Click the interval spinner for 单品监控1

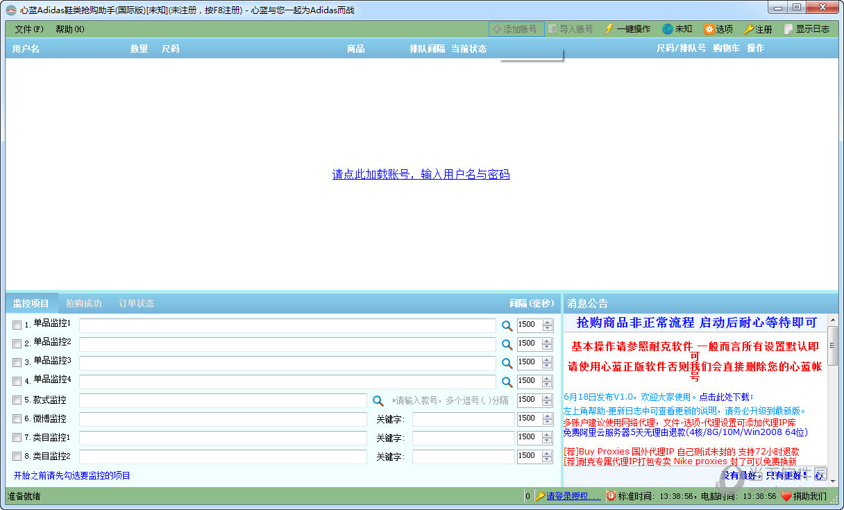click(548, 325)
